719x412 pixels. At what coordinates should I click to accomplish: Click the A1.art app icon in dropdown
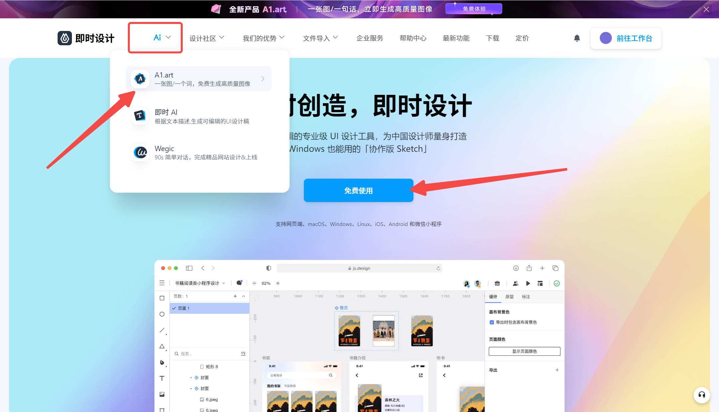(140, 79)
